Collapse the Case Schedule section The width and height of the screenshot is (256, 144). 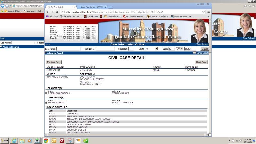[x=46, y=107]
